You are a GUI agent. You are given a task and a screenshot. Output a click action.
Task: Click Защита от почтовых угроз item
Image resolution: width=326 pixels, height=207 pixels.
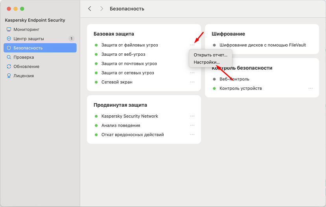pos(129,64)
